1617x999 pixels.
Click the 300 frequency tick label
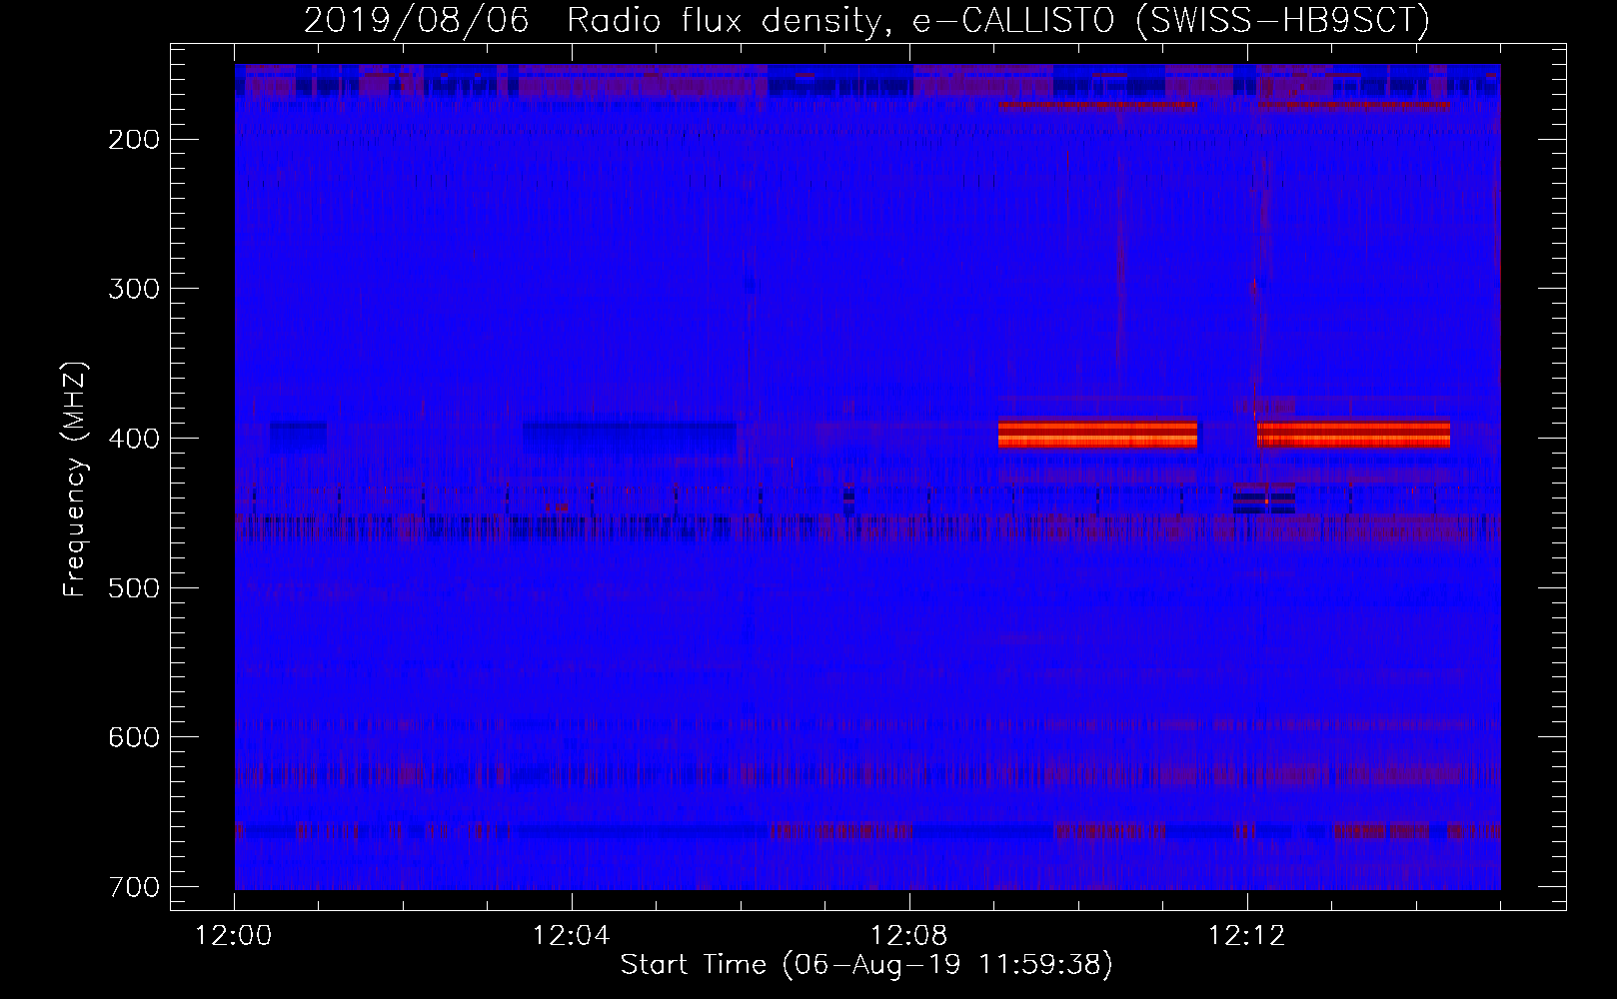point(133,289)
